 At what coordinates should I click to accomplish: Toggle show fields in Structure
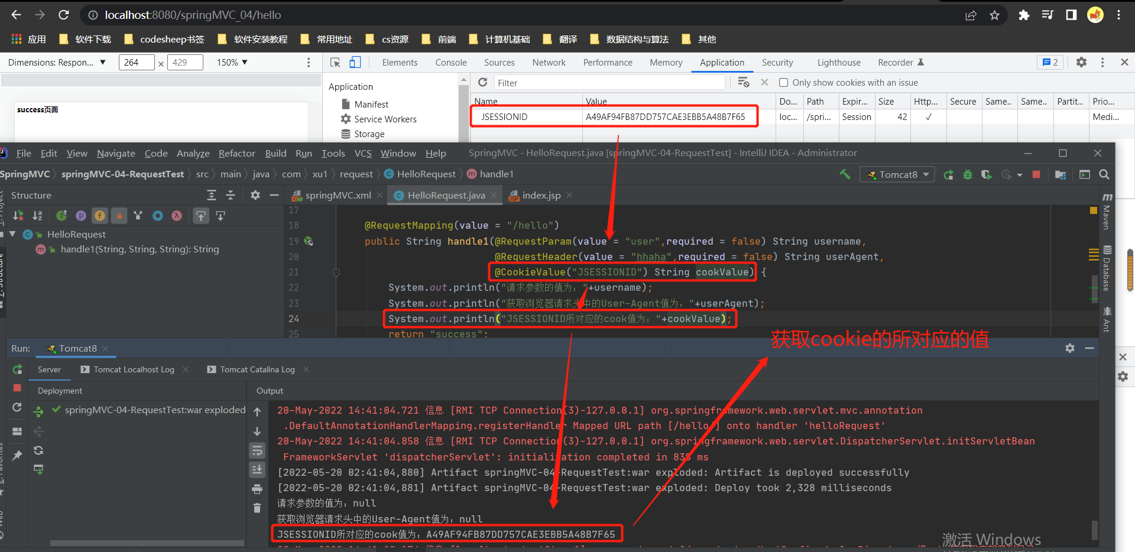(x=100, y=216)
